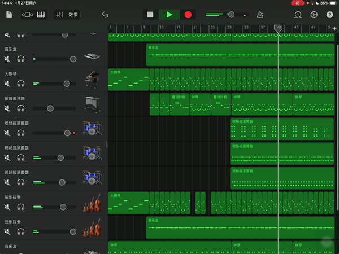
Task: Select the 音乐盒 keyboard instrument icon
Action: 92,56
